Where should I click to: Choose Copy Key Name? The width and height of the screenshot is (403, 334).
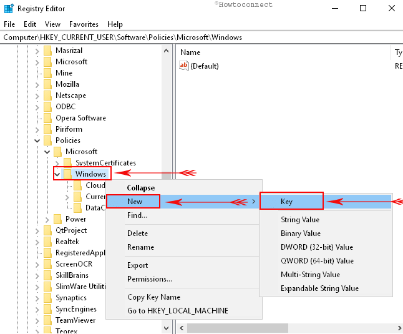click(x=184, y=297)
